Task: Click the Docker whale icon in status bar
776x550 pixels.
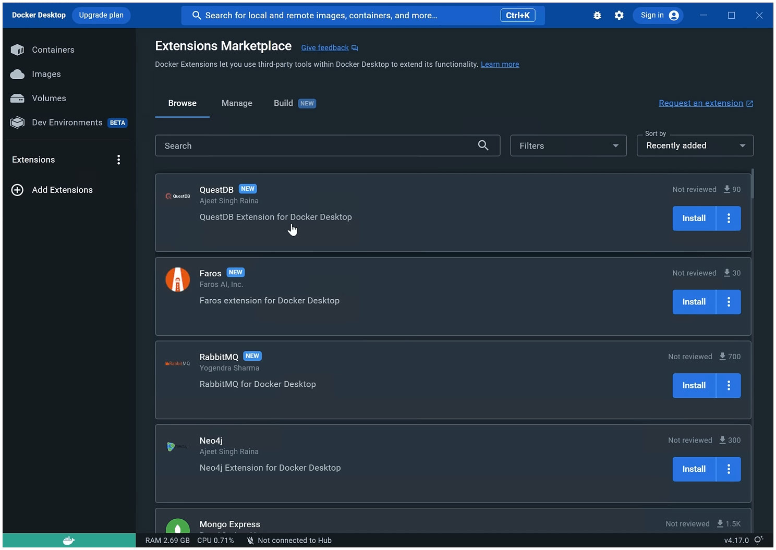Action: tap(69, 541)
